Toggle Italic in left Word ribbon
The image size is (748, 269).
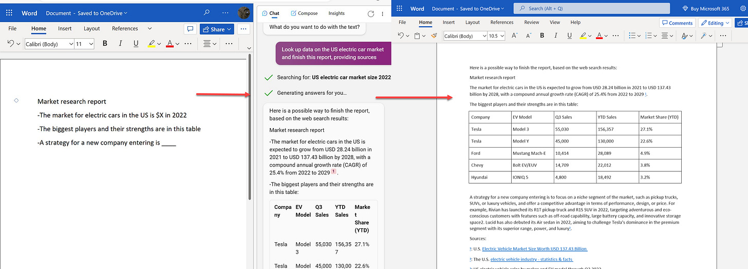click(120, 44)
